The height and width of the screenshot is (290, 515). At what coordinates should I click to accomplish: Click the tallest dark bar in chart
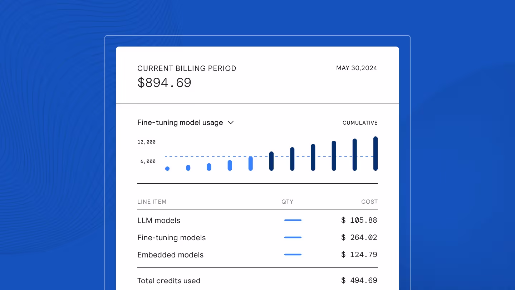(376, 154)
